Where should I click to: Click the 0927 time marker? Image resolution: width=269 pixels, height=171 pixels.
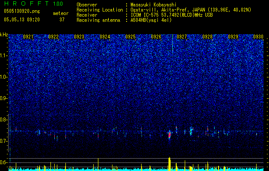pos(182,37)
